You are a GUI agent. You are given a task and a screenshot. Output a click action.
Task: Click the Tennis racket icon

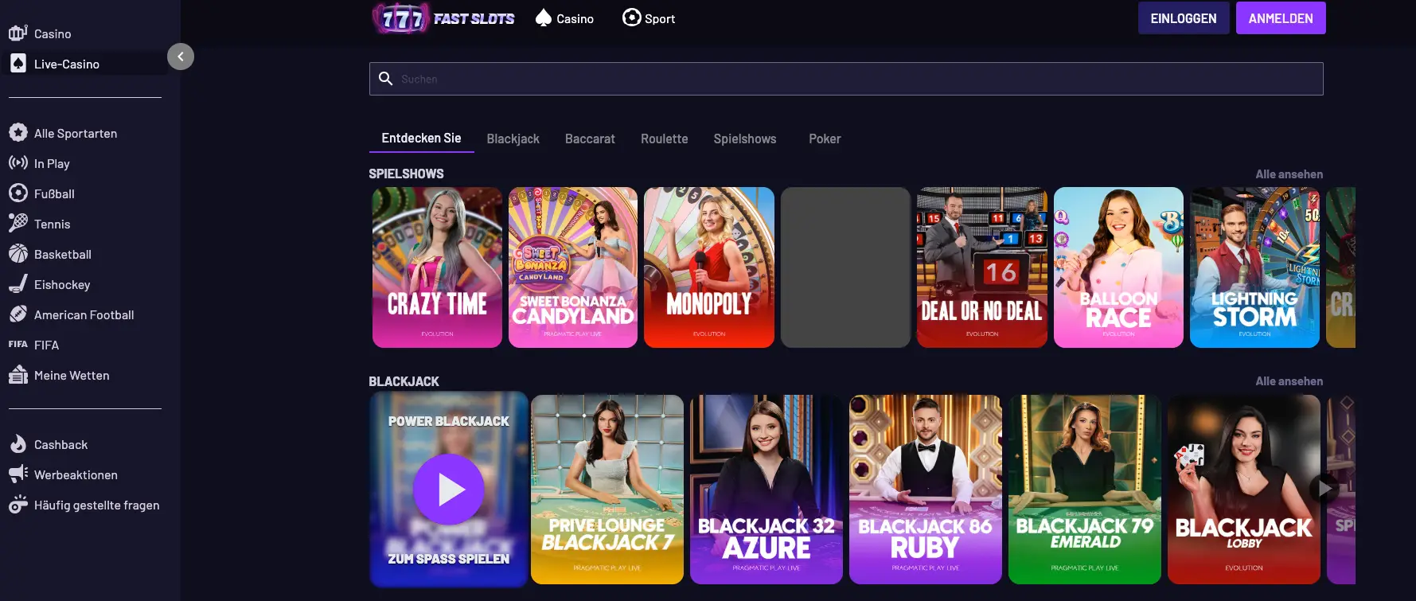pyautogui.click(x=18, y=224)
